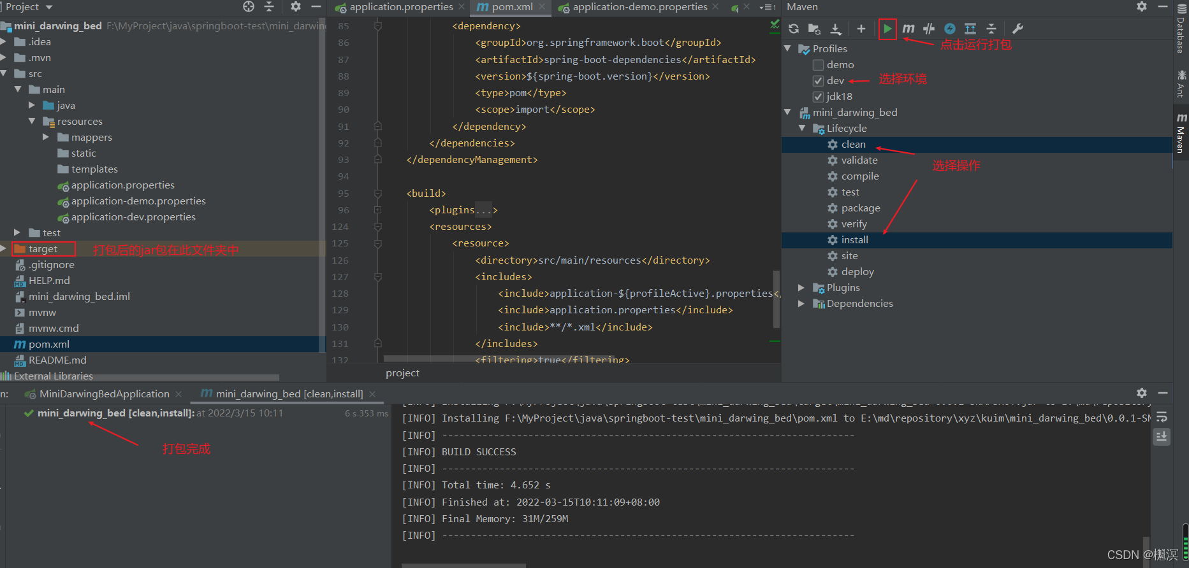Viewport: 1189px width, 568px height.
Task: Click the editor vertical scrollbar
Action: (x=777, y=299)
